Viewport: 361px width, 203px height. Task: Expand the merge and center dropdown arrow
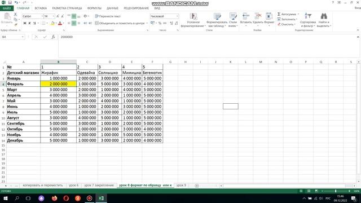click(147, 23)
